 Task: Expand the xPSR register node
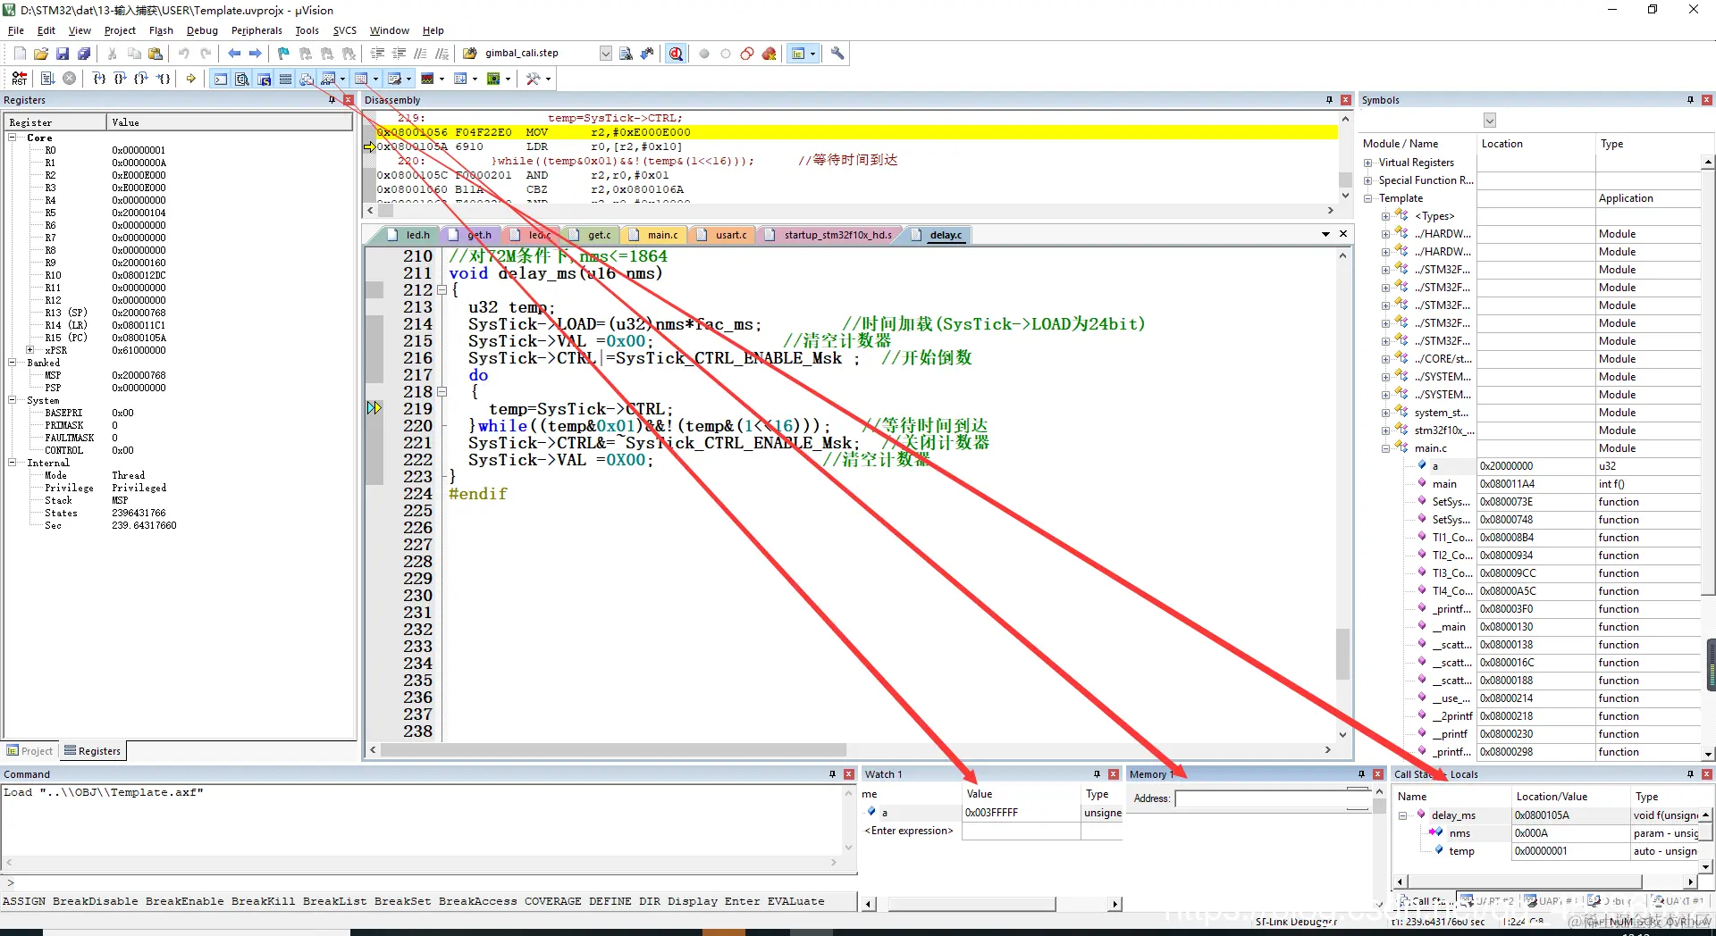point(30,350)
